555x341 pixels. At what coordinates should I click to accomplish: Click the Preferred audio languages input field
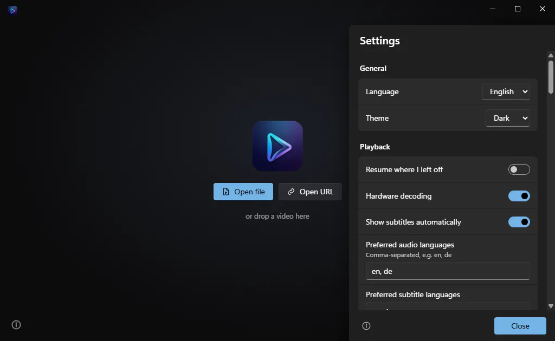point(448,271)
